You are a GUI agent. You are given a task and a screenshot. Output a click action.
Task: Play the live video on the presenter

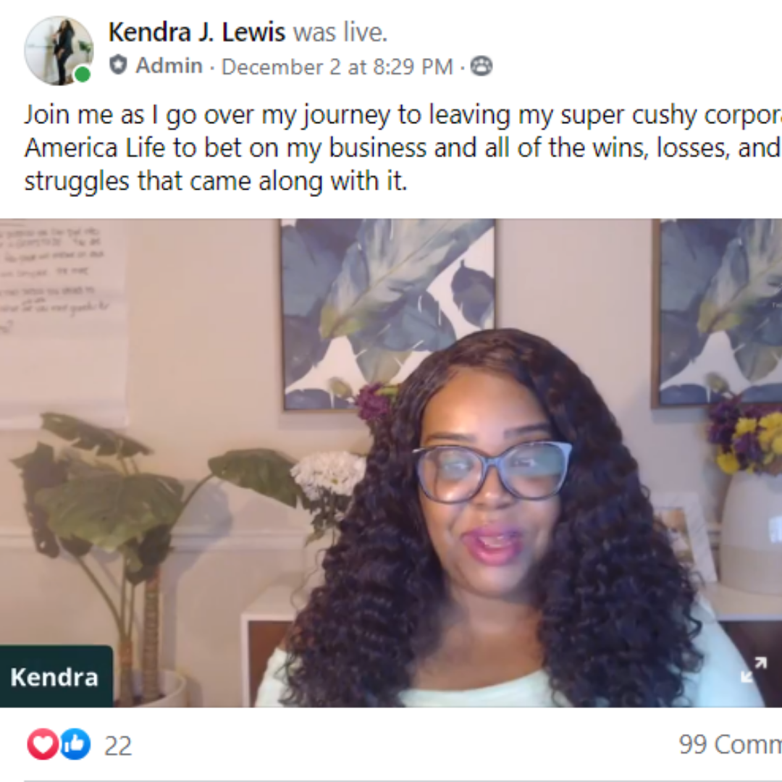point(391,463)
